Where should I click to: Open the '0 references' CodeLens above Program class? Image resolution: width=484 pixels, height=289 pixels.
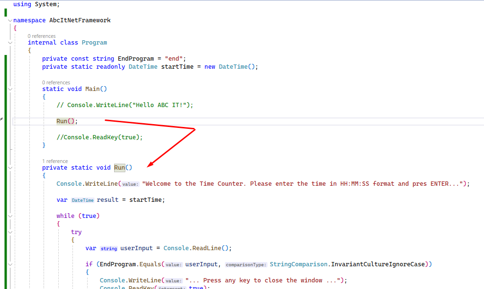pyautogui.click(x=41, y=36)
